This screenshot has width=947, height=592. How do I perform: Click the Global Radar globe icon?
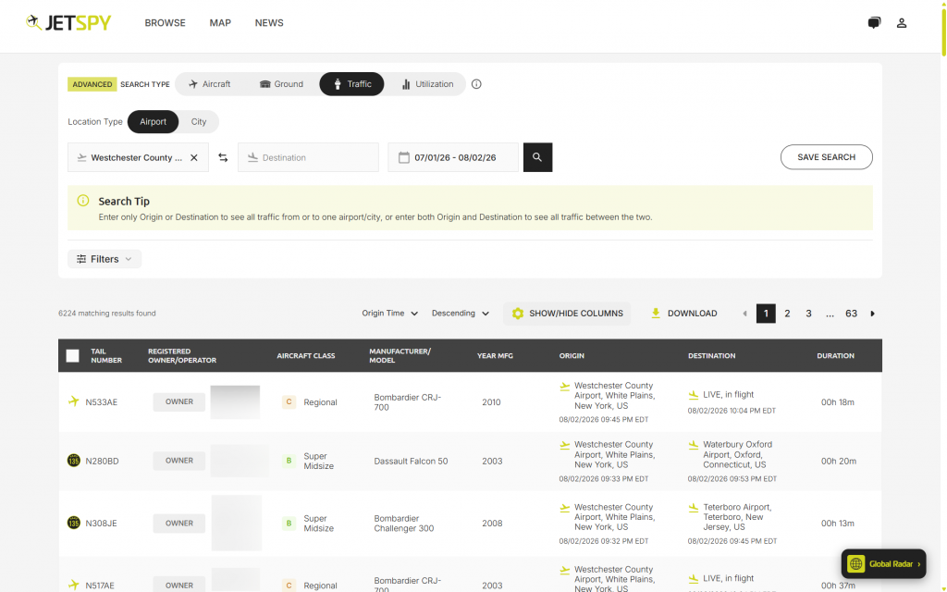(x=855, y=563)
